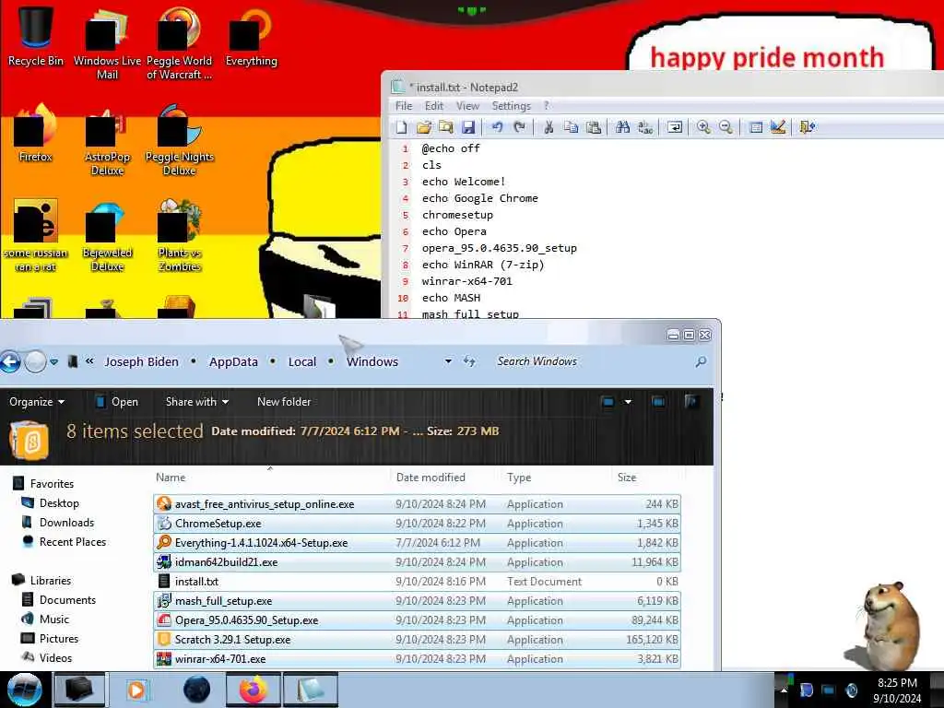The height and width of the screenshot is (708, 944).
Task: Click the Firefox icon in the taskbar
Action: tap(254, 690)
